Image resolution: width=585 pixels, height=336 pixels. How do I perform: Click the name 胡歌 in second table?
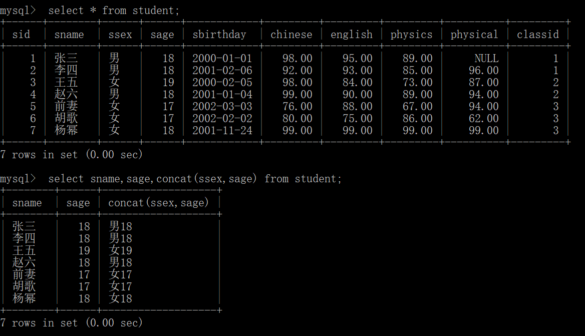[x=24, y=286]
